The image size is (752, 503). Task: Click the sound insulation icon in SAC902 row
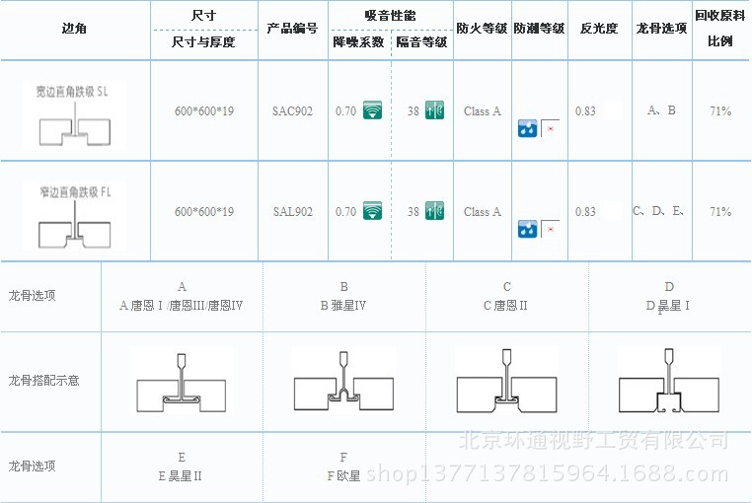[x=434, y=110]
